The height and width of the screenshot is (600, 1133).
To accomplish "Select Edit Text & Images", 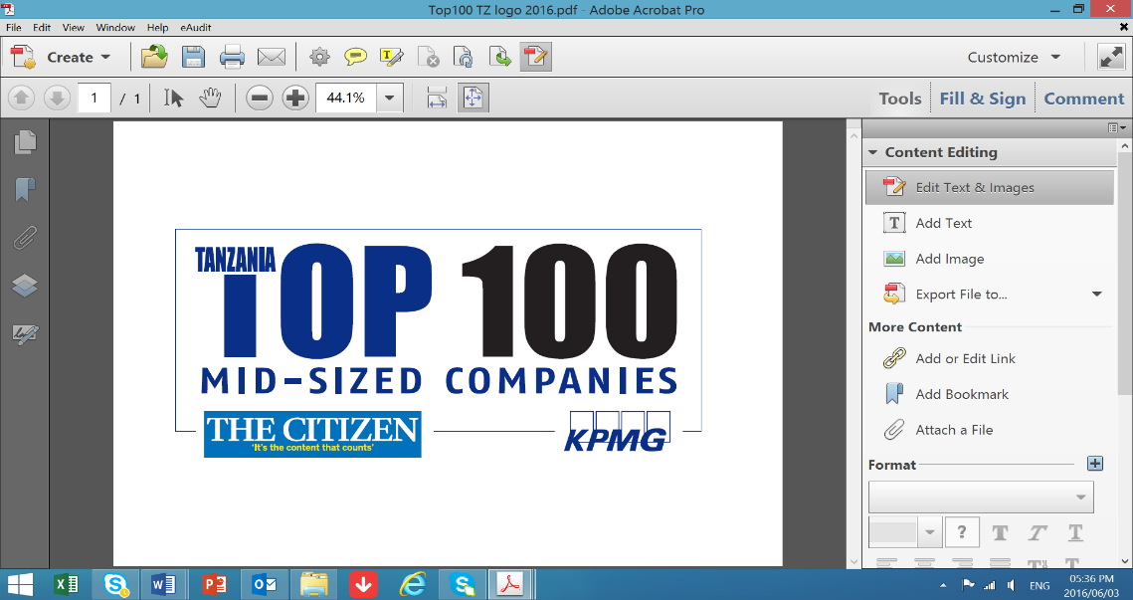I will 989,187.
